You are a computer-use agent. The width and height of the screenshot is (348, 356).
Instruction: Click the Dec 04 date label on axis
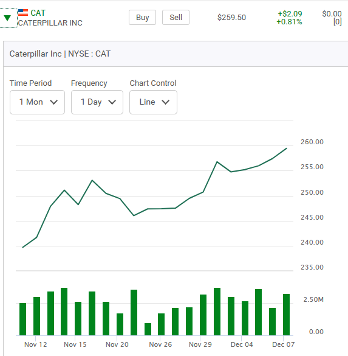[242, 344]
